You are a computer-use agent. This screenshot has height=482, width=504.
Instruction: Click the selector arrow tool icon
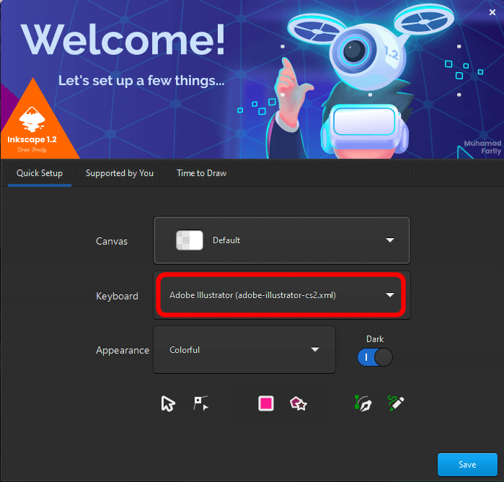coord(168,403)
